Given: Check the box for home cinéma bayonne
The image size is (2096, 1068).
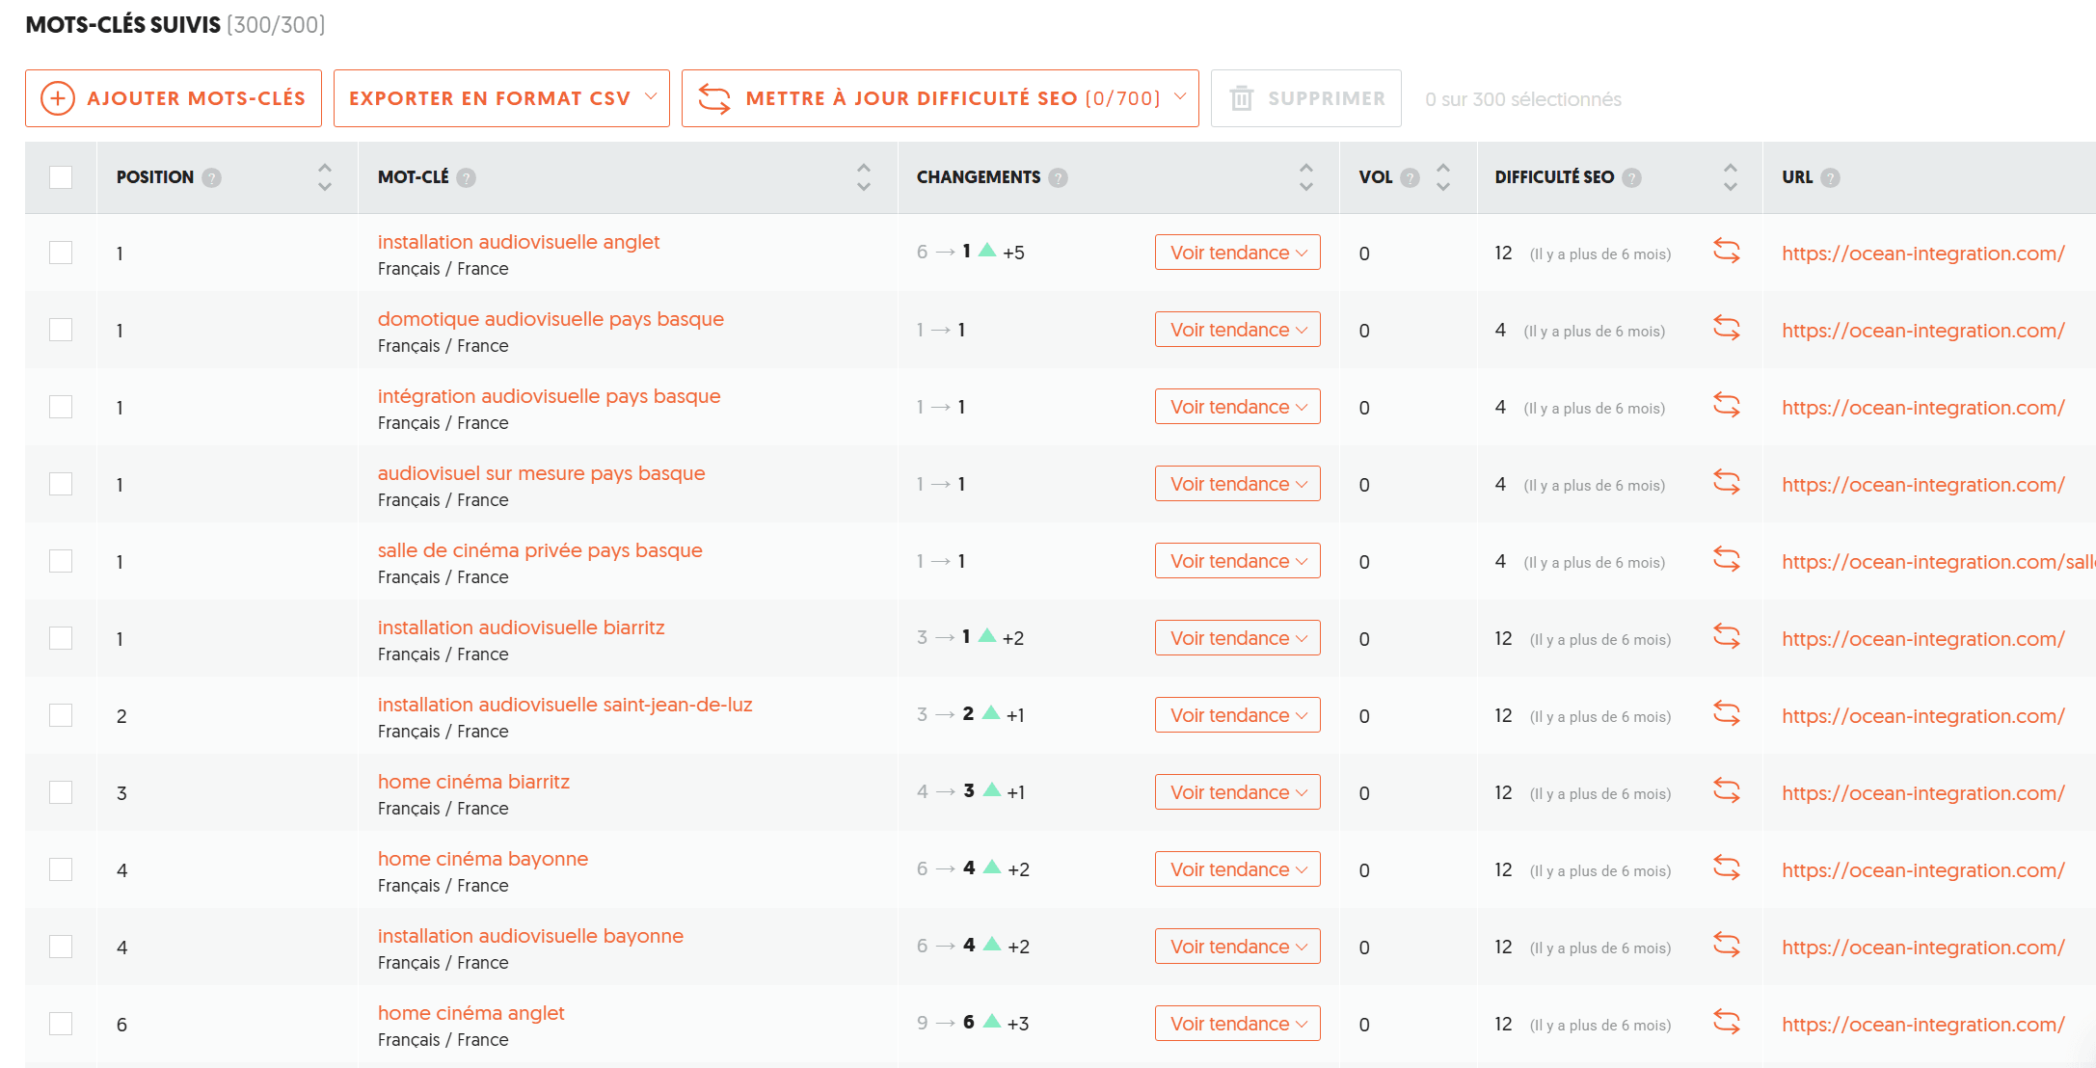Looking at the screenshot, I should [x=61, y=869].
